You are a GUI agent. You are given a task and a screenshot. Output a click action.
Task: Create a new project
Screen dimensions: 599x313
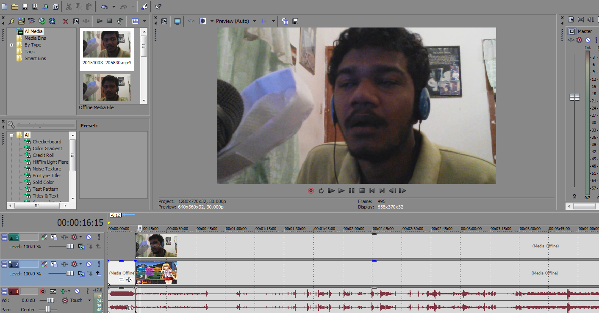coord(4,7)
